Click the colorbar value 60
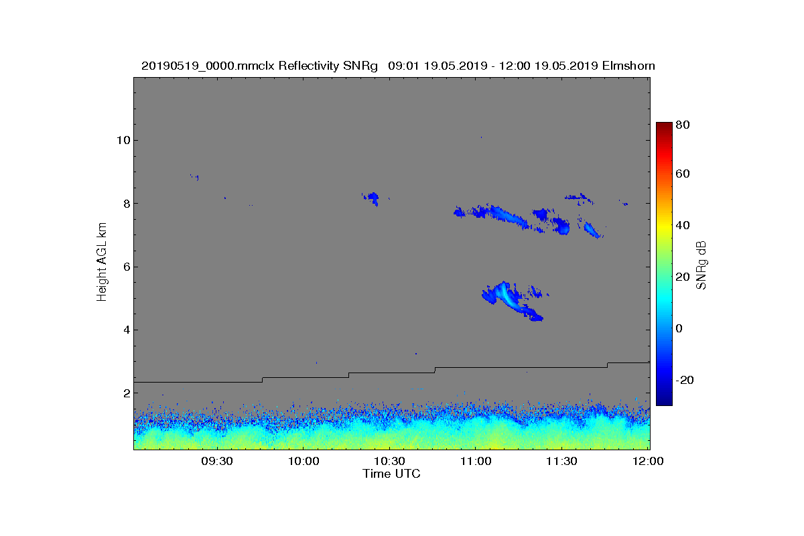This screenshot has height=536, width=804. pyautogui.click(x=683, y=174)
